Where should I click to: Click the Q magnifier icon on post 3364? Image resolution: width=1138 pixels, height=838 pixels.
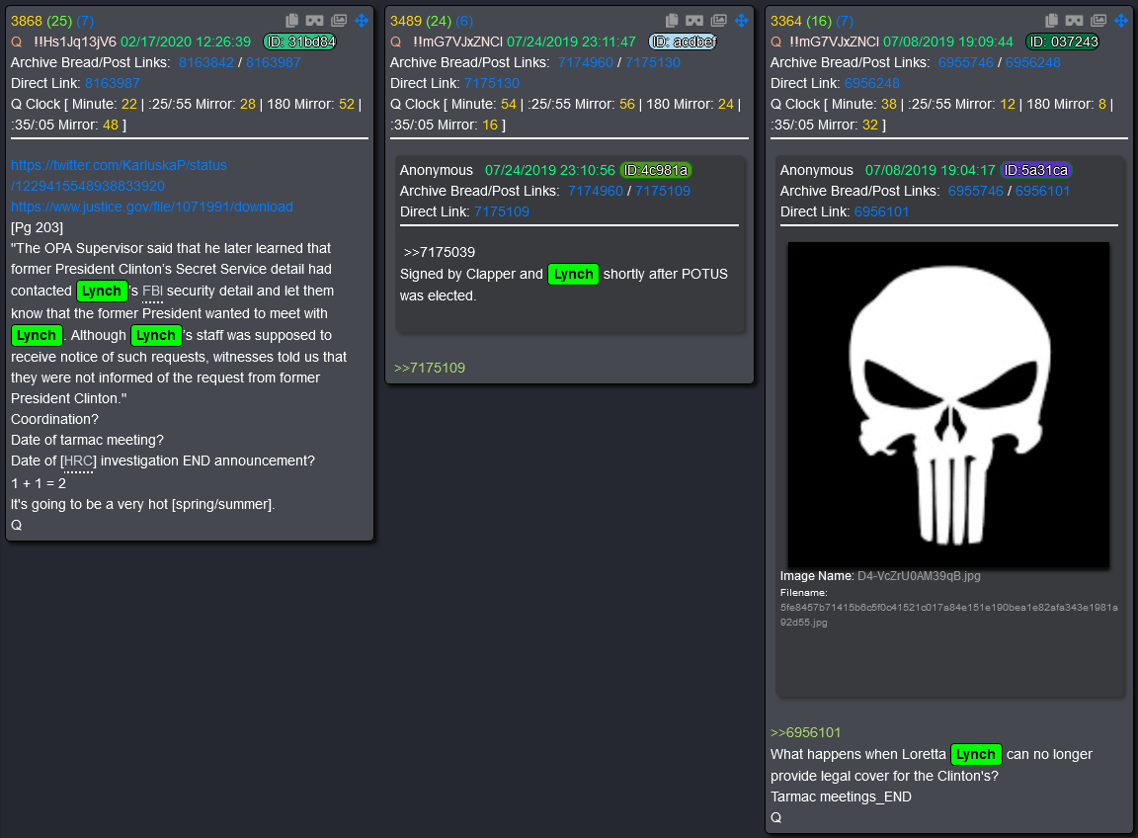[776, 42]
